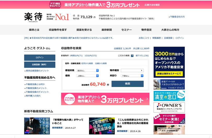Switch to 住所から検索 tab
Viewport: 212px width, 138px height.
[87, 64]
